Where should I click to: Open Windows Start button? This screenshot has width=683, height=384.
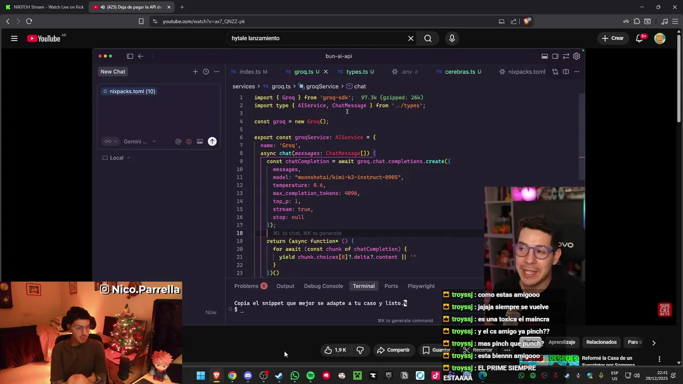click(201, 375)
